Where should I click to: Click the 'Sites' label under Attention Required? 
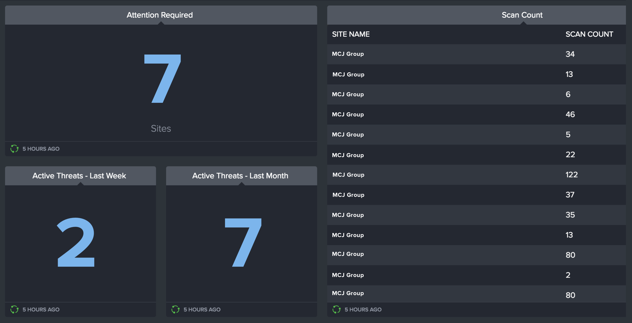point(161,128)
